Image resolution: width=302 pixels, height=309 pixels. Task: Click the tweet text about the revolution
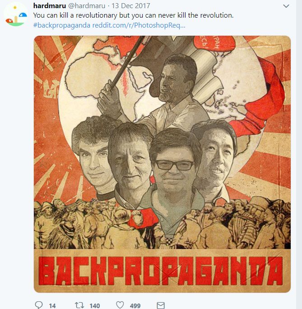point(133,15)
